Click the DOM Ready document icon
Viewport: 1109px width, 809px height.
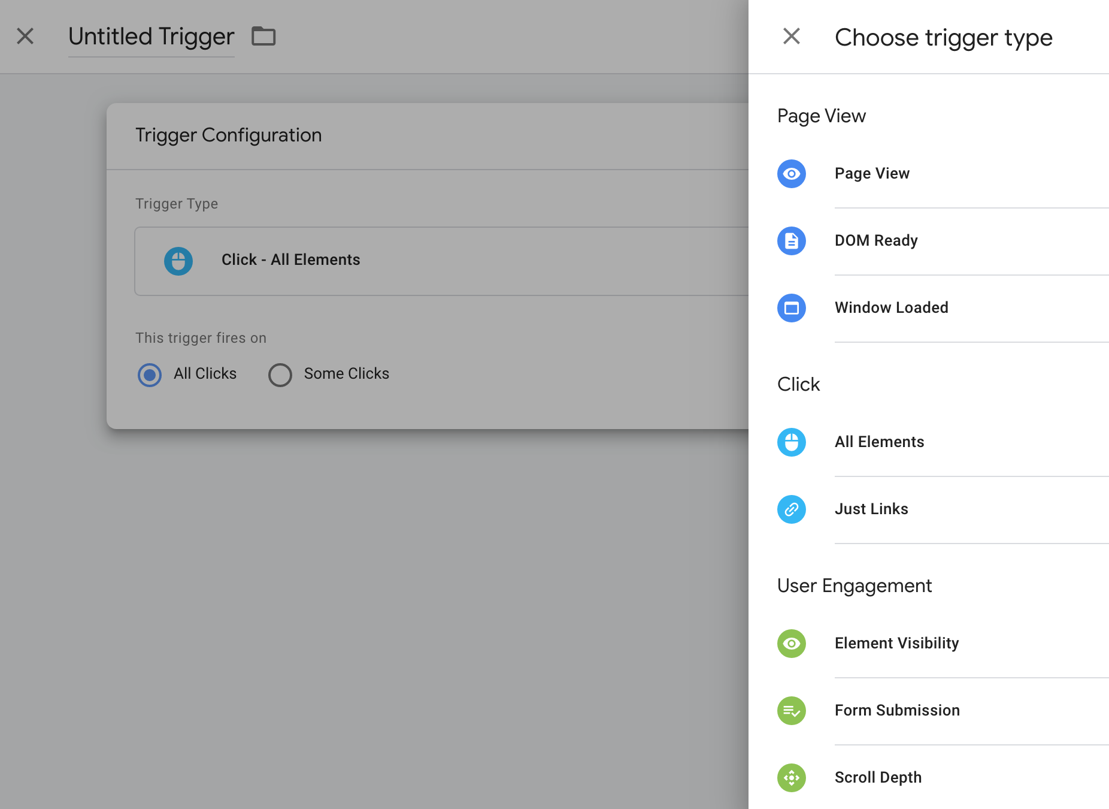[792, 241]
